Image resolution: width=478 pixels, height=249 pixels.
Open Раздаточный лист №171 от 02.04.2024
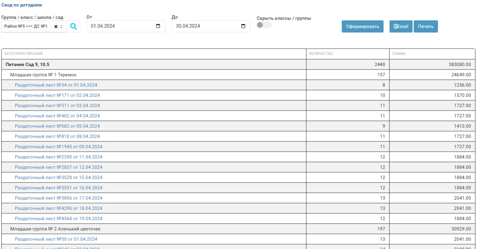(x=57, y=95)
